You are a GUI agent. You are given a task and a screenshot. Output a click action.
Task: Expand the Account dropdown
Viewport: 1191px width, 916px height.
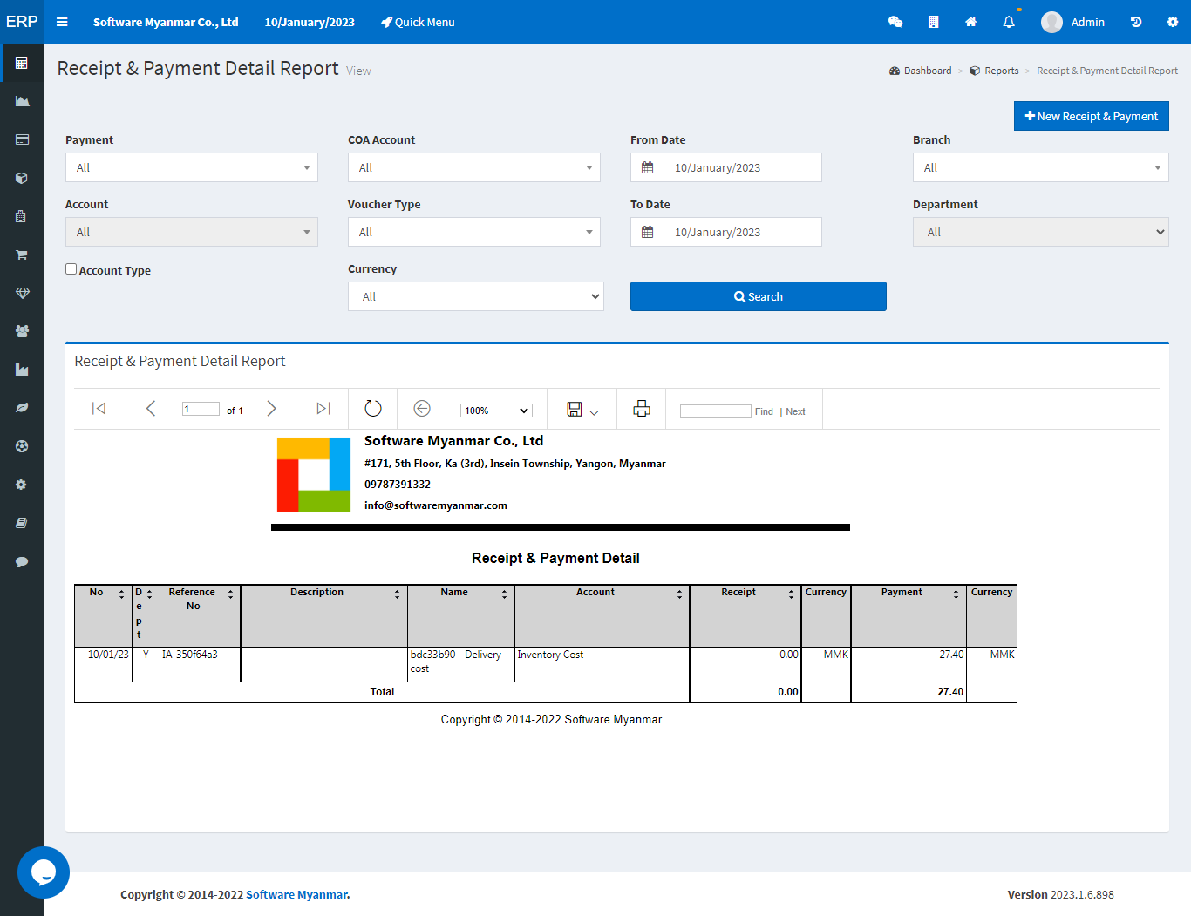[192, 232]
